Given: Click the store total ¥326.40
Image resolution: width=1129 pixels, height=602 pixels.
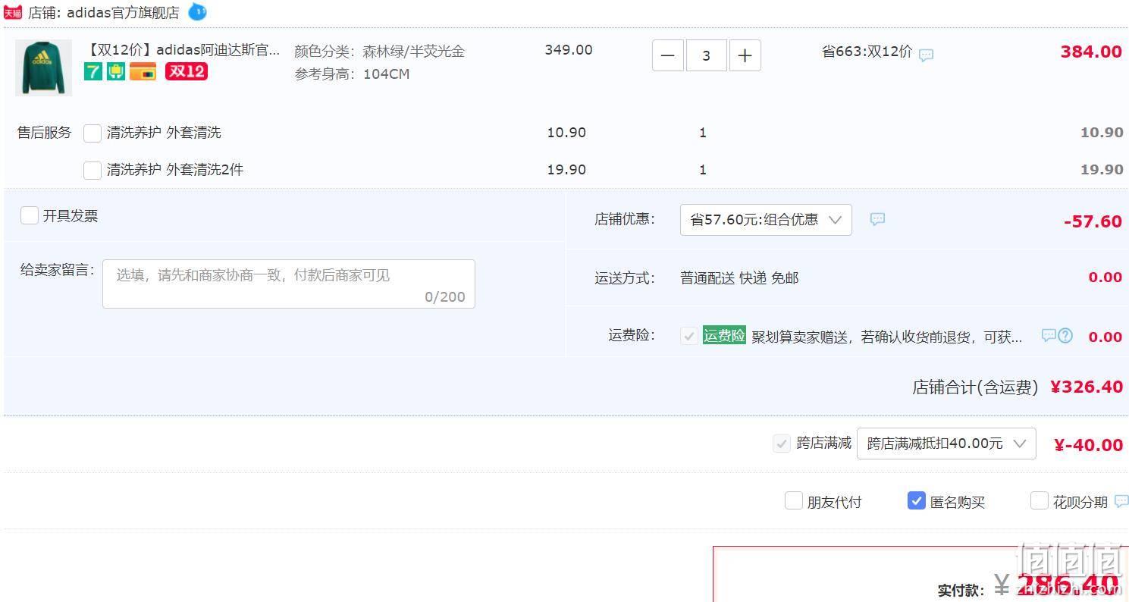Looking at the screenshot, I should click(x=1087, y=387).
